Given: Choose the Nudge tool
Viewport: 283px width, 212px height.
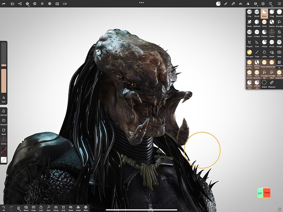Looking at the screenshot, I should coord(279,44).
